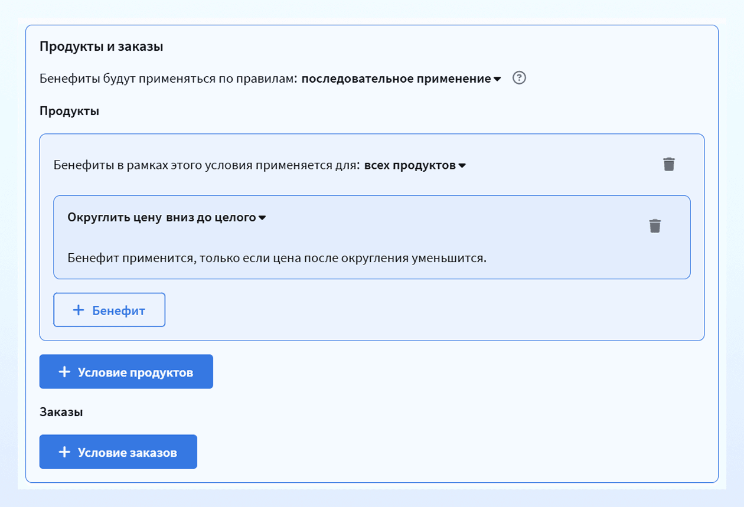Click the text 'Бенефиты будут применяться по правилам:'

click(168, 78)
